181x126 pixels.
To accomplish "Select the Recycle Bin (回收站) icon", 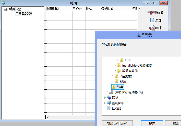I will point(109,108).
